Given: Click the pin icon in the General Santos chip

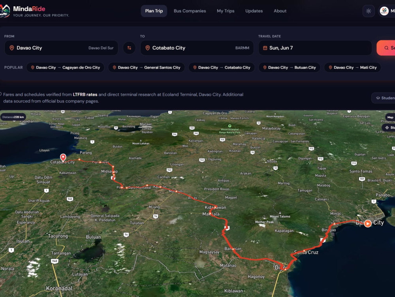Looking at the screenshot, I should (x=114, y=68).
